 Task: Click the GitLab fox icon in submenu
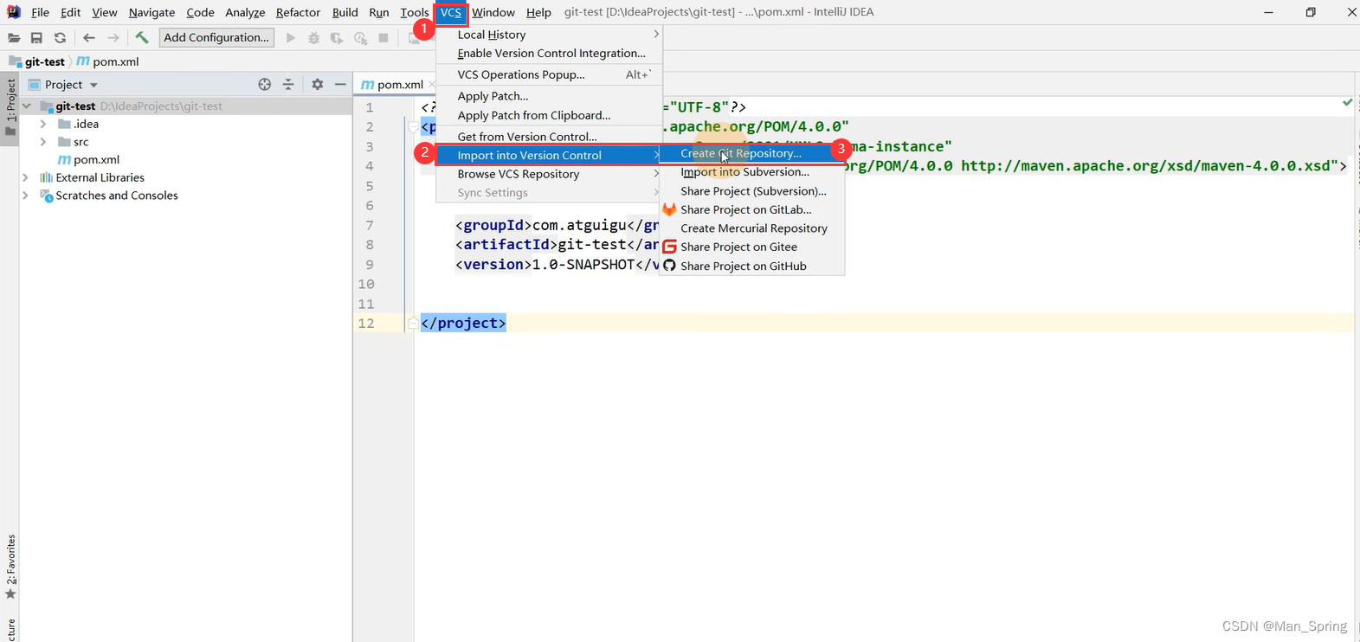pos(669,209)
